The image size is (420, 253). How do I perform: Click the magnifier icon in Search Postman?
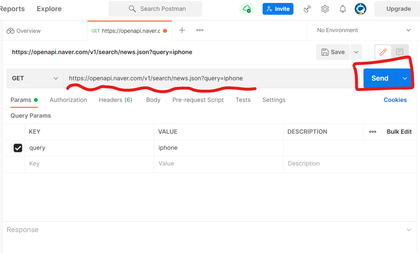coord(132,9)
